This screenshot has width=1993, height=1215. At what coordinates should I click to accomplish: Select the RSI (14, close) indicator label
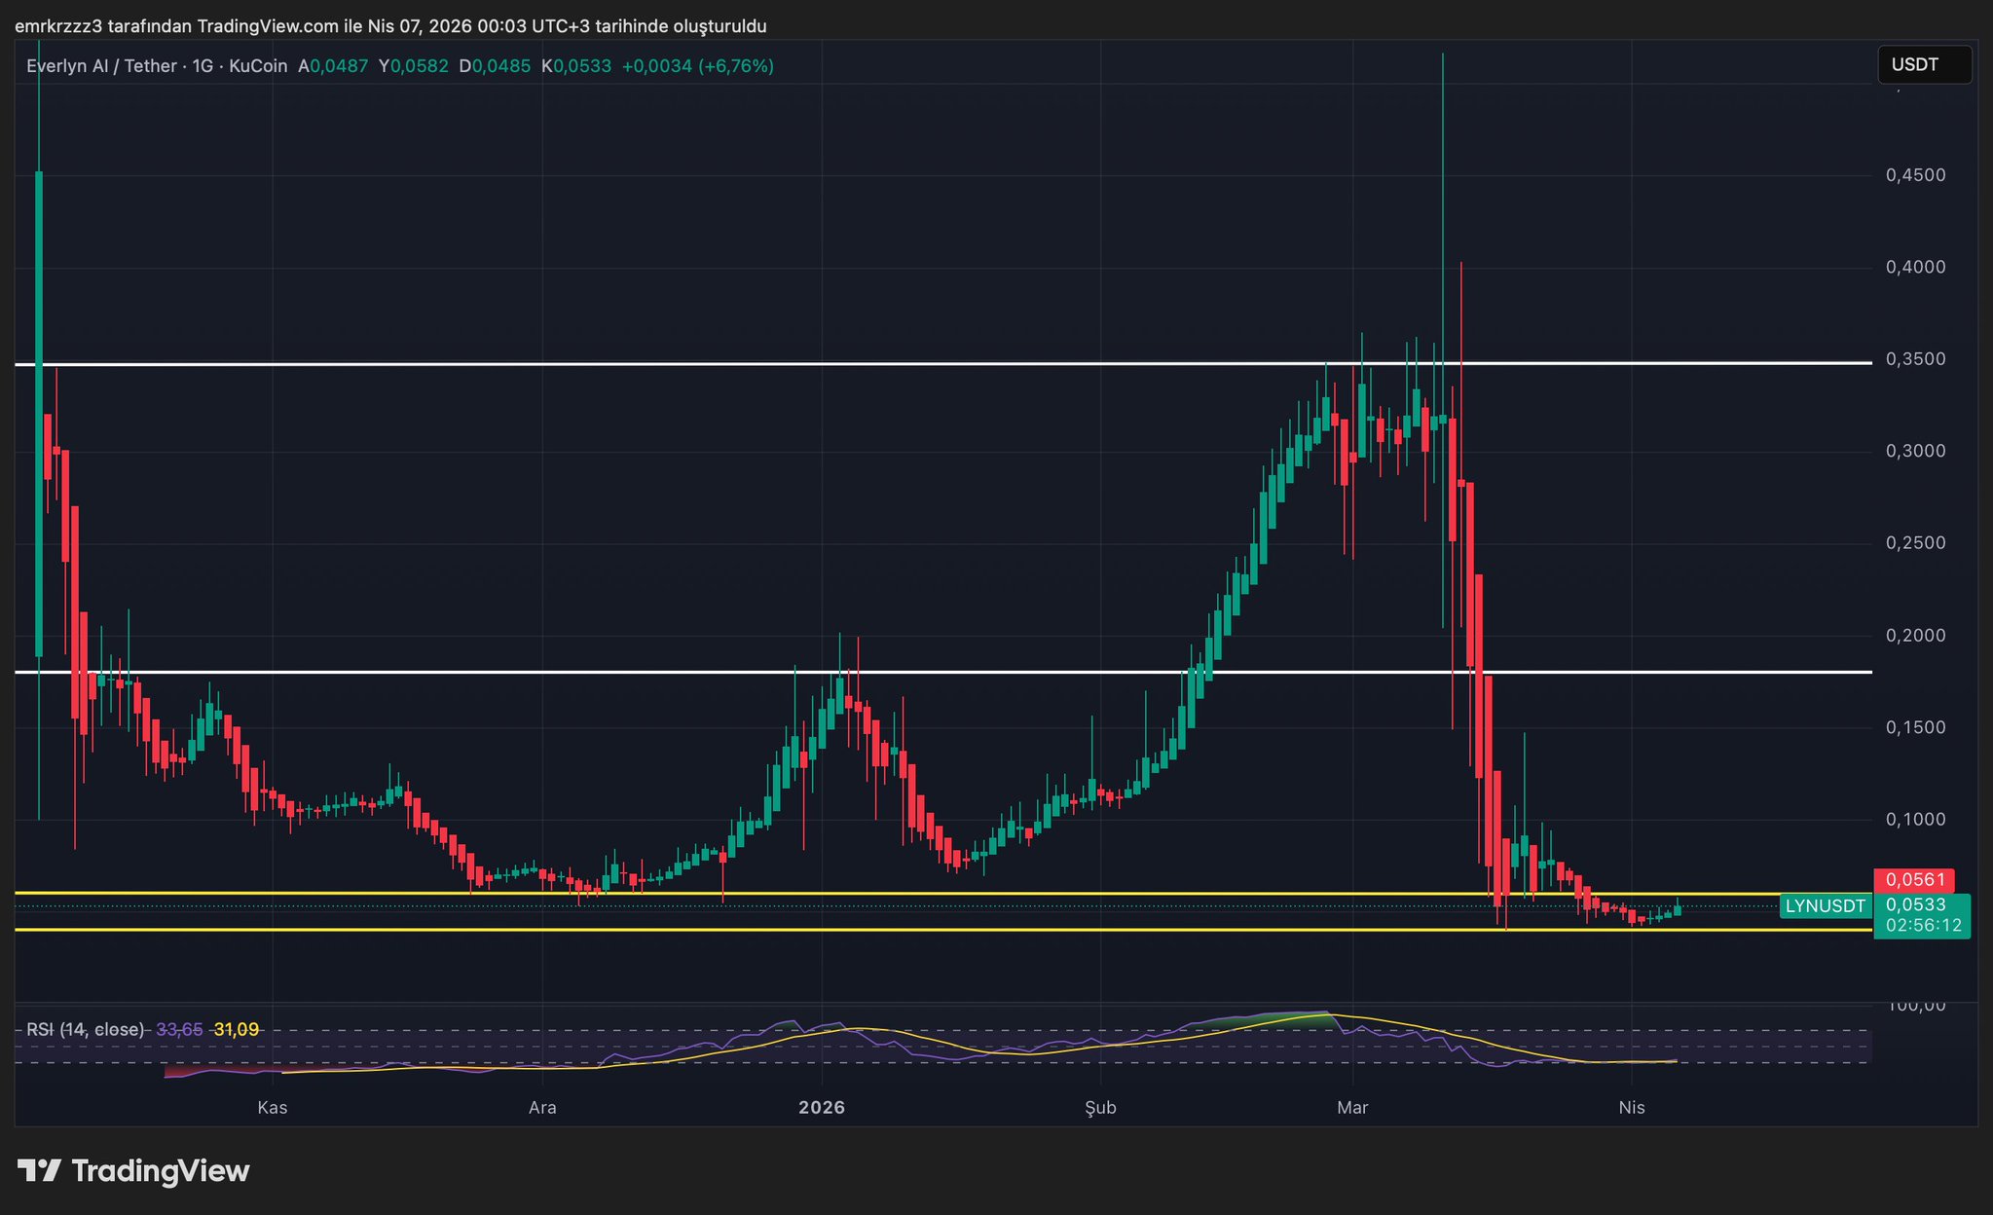[85, 1029]
